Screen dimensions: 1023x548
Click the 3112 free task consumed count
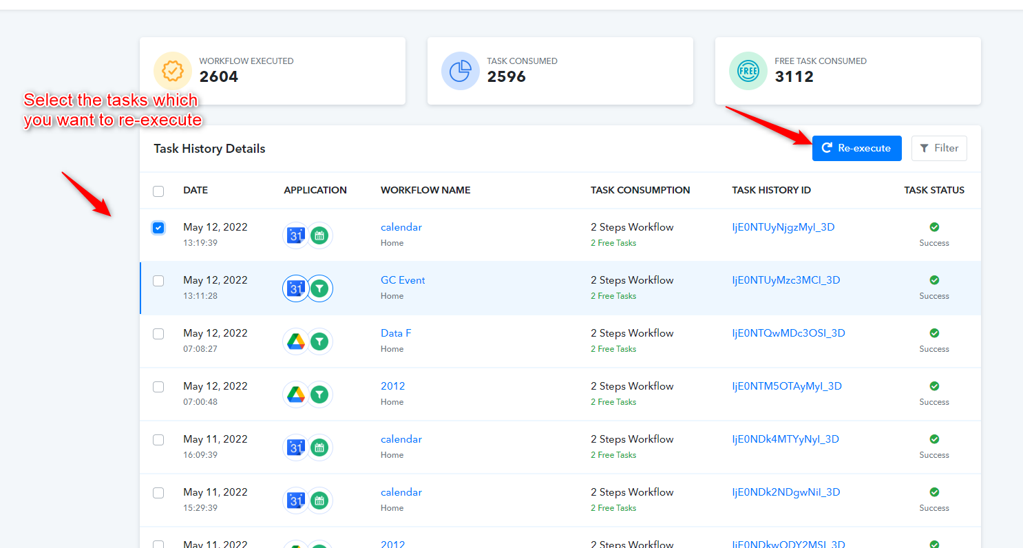click(x=794, y=76)
